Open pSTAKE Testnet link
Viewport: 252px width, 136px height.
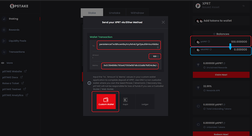(12, 89)
